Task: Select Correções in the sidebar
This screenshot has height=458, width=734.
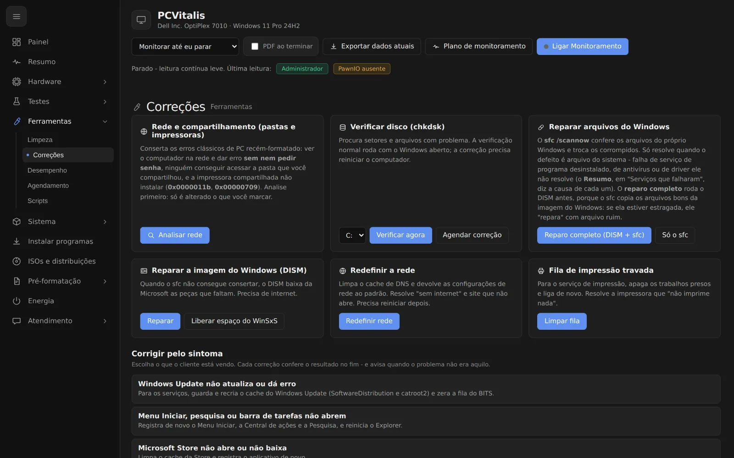Action: 68,155
